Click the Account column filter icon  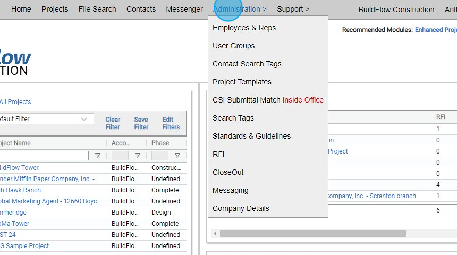[138, 156]
